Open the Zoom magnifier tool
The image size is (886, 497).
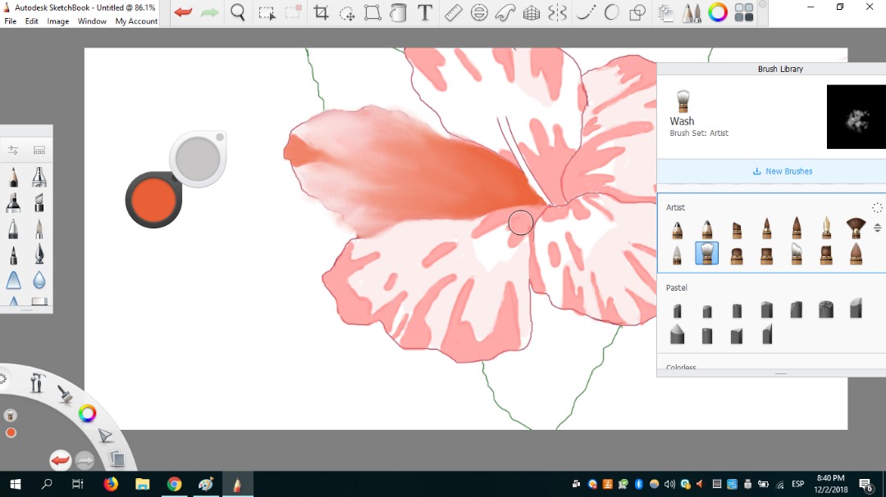pos(238,13)
